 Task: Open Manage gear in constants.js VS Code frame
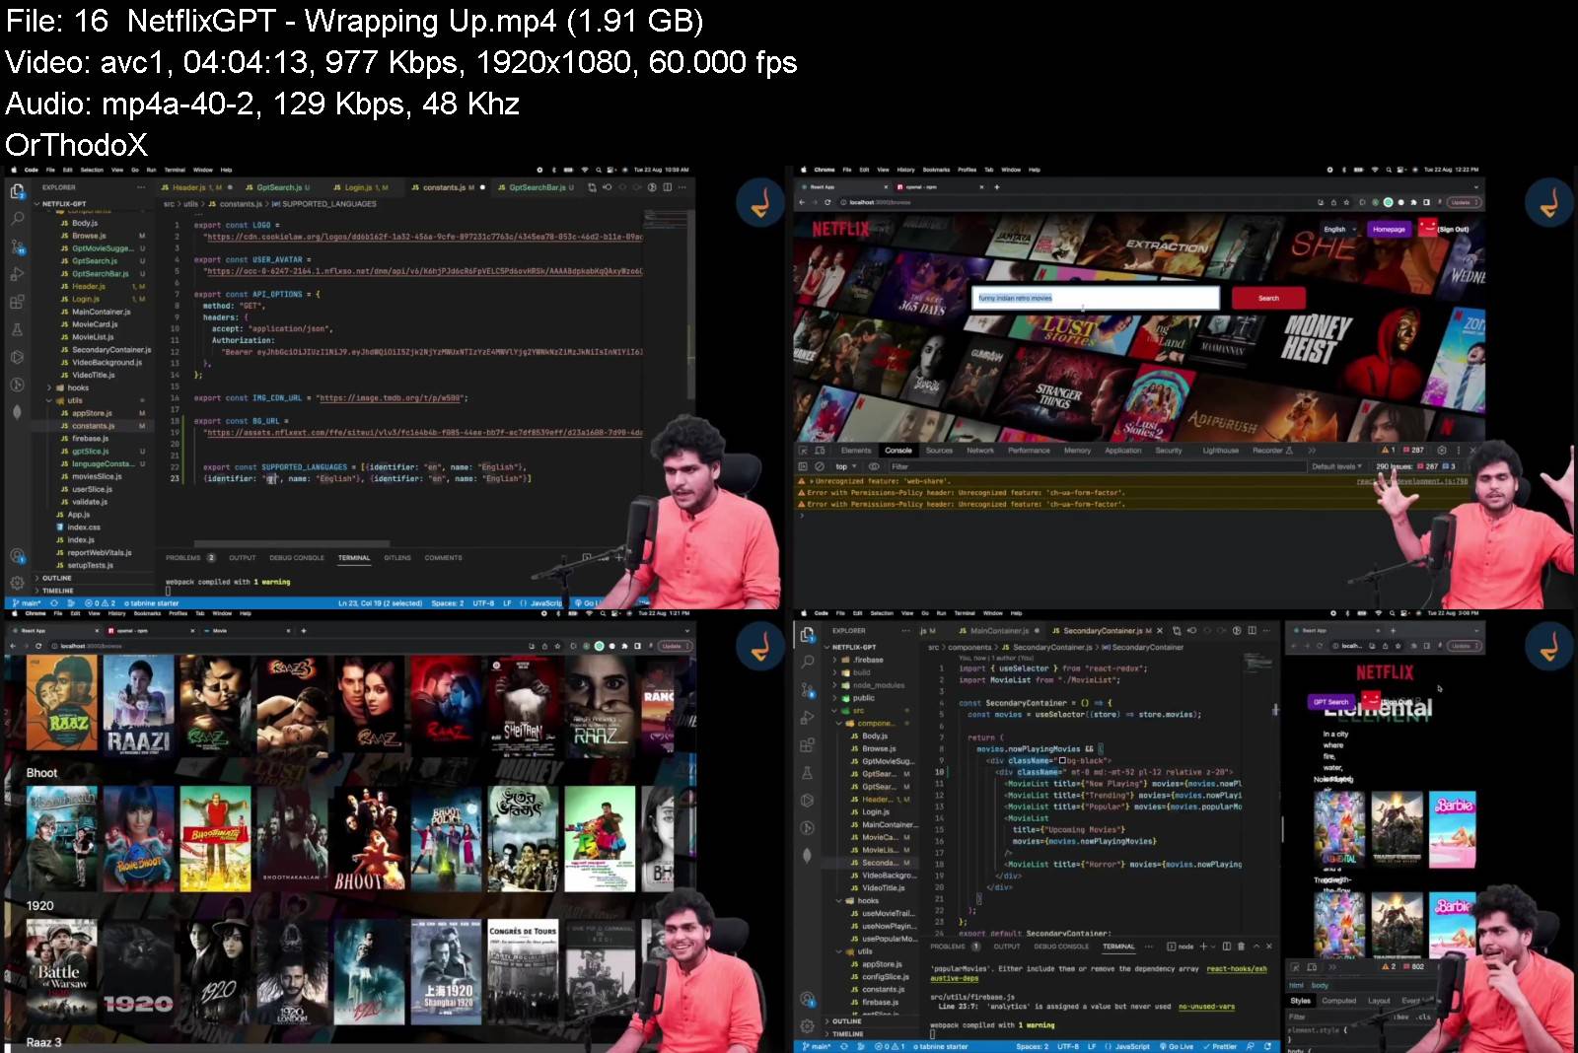pos(17,583)
